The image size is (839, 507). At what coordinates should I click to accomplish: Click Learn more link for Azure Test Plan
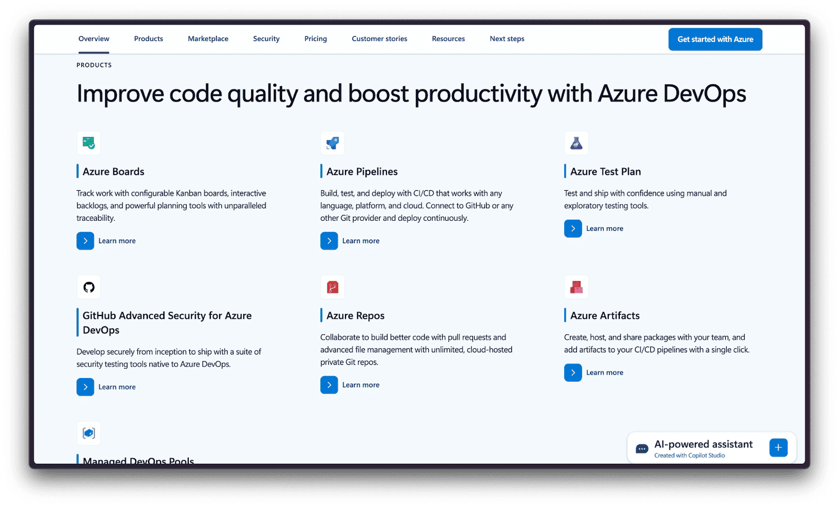(604, 228)
